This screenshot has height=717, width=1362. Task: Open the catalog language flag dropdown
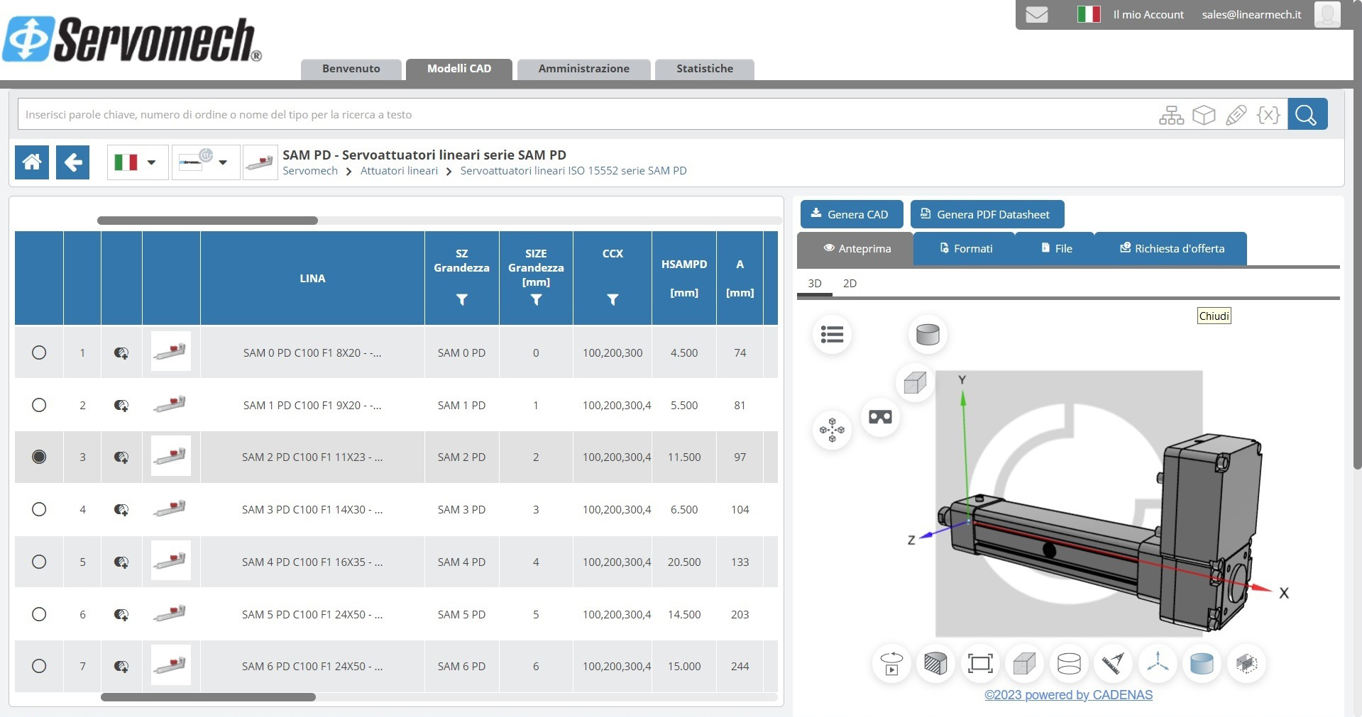tap(138, 162)
